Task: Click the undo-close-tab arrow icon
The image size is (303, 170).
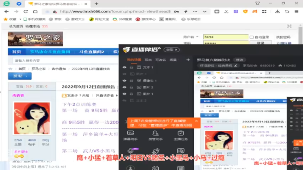Action: point(287,12)
